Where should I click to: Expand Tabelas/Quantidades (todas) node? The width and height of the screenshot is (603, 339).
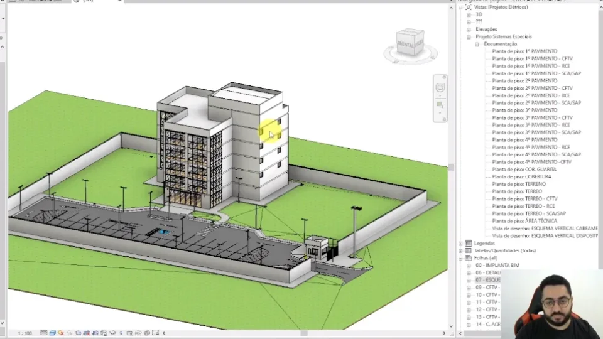[x=460, y=250]
